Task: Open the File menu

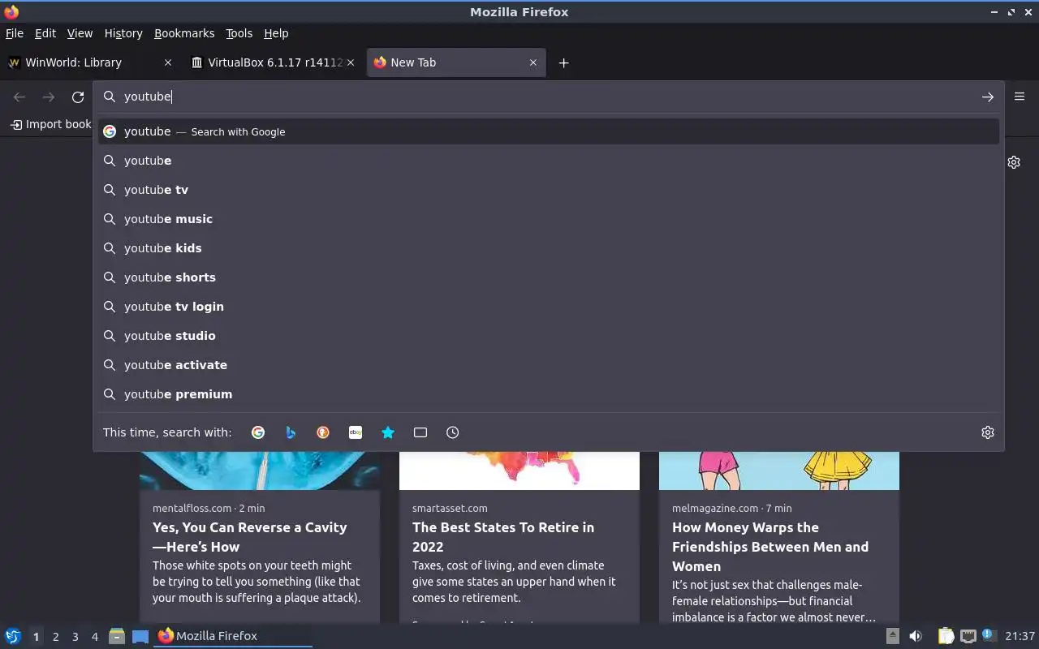Action: pos(15,33)
